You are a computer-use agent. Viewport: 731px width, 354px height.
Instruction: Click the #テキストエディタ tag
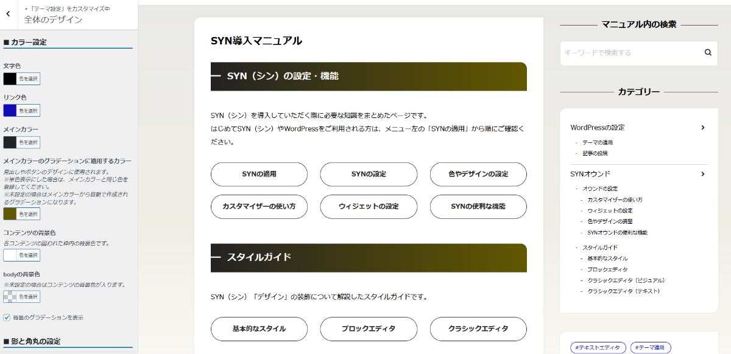coord(598,347)
